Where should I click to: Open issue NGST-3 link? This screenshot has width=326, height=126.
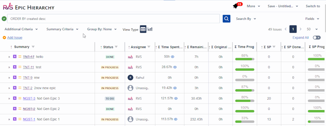point(29,98)
